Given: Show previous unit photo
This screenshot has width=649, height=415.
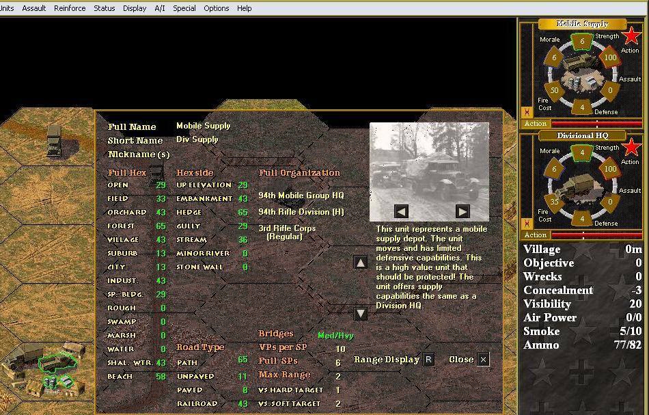Looking at the screenshot, I should tap(401, 211).
